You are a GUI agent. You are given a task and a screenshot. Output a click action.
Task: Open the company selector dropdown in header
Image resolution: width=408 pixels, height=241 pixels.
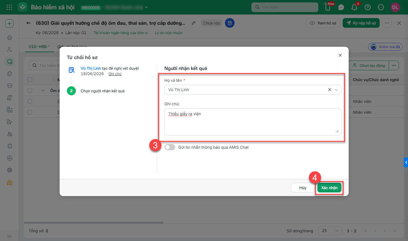click(147, 7)
